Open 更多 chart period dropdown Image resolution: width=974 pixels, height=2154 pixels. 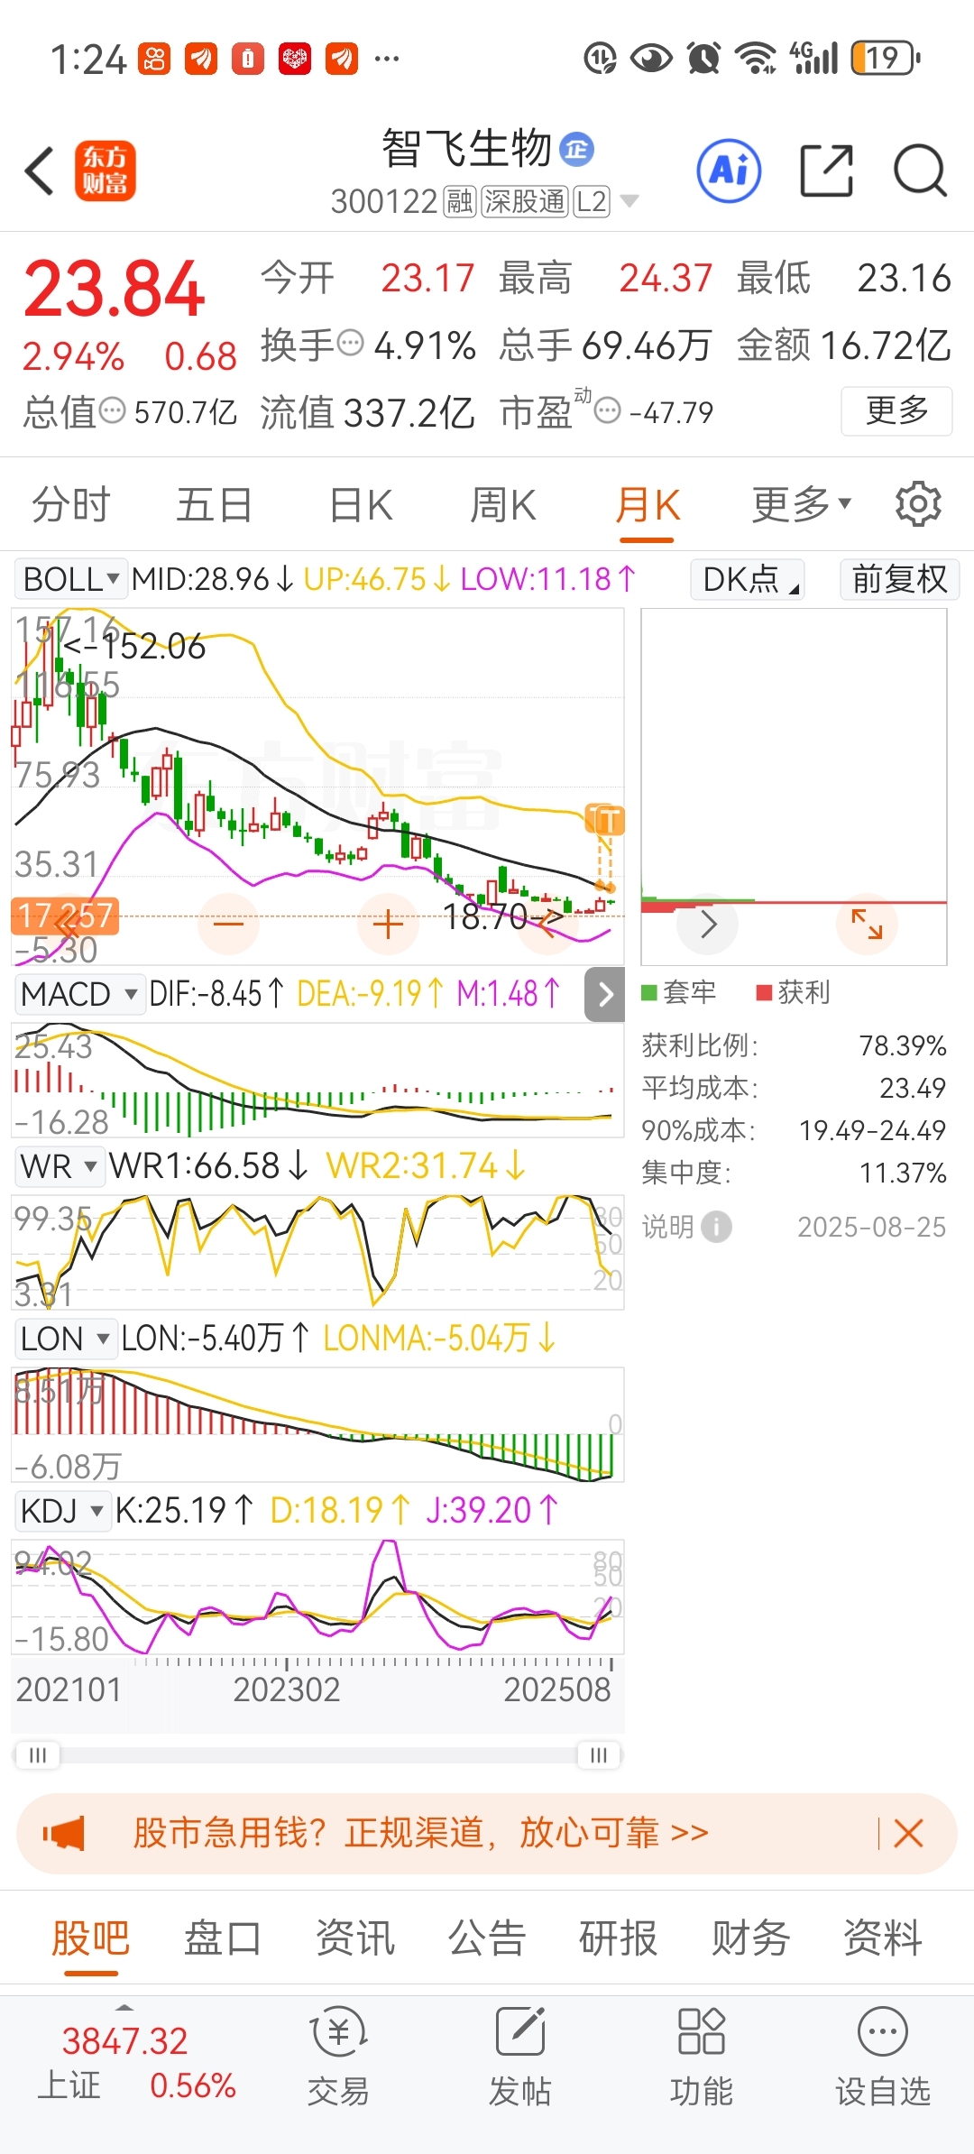click(801, 504)
